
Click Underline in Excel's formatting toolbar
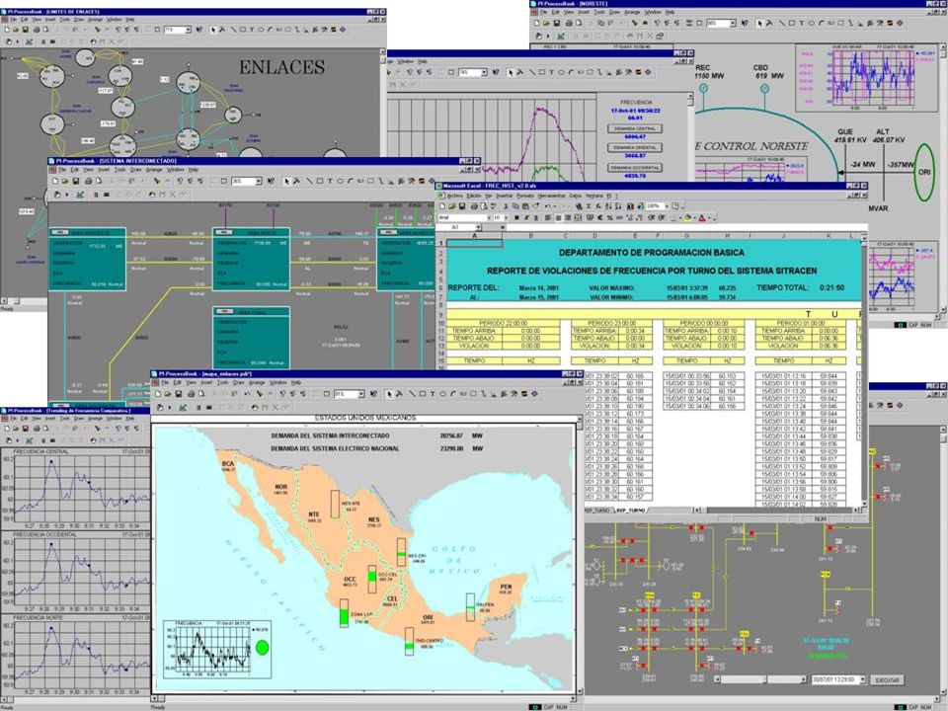tap(536, 217)
